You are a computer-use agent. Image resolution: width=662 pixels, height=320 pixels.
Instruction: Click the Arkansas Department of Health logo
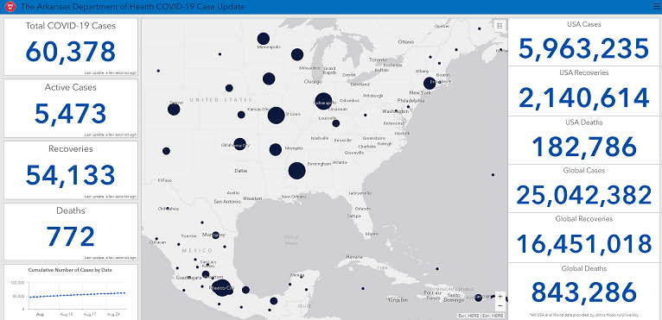click(x=10, y=7)
